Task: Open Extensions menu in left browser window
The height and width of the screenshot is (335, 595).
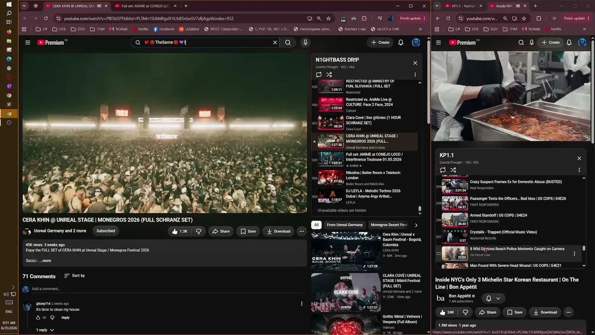Action: click(364, 19)
